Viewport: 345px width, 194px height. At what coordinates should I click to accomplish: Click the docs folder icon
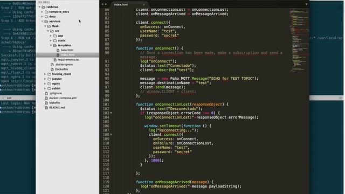[x=46, y=17]
